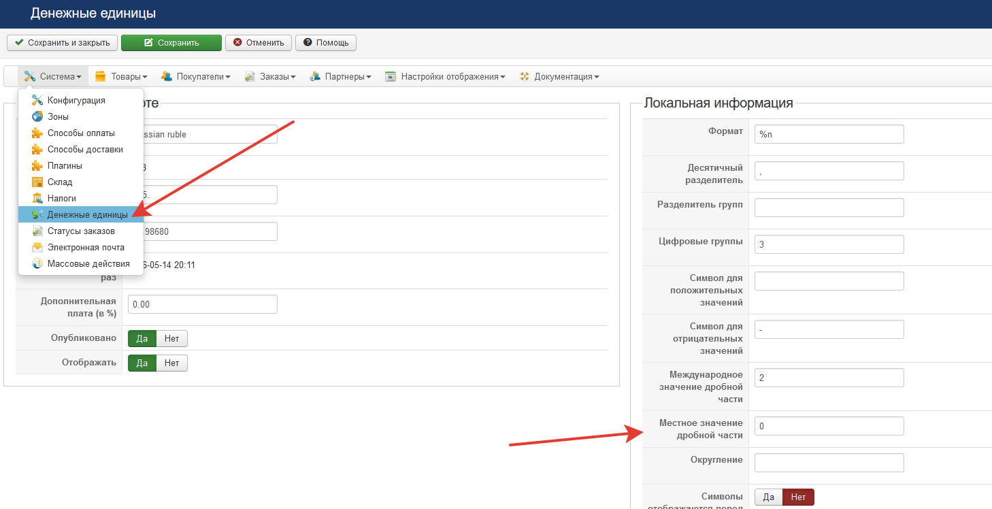The height and width of the screenshot is (509, 992).
Task: Click the puzzle icon beside Способы доставки
Action: pos(37,149)
